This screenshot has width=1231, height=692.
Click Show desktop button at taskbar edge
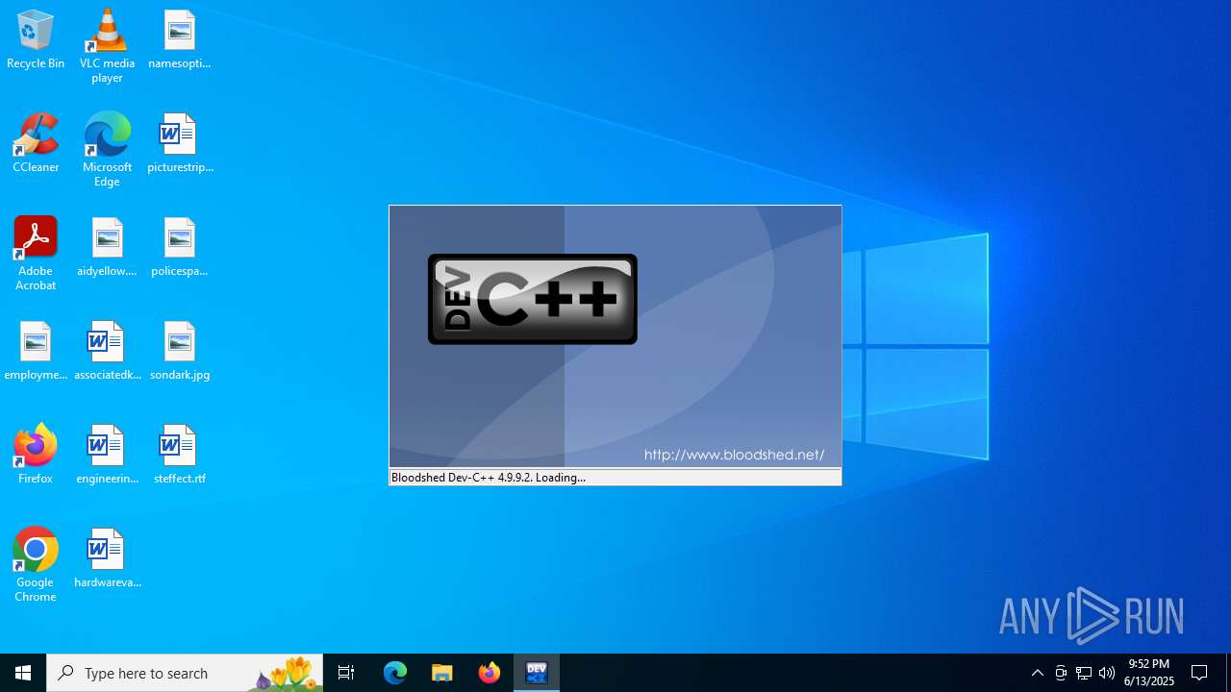tap(1228, 673)
